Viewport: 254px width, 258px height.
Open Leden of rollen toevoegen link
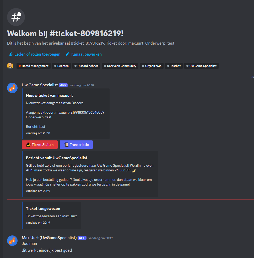pos(37,54)
